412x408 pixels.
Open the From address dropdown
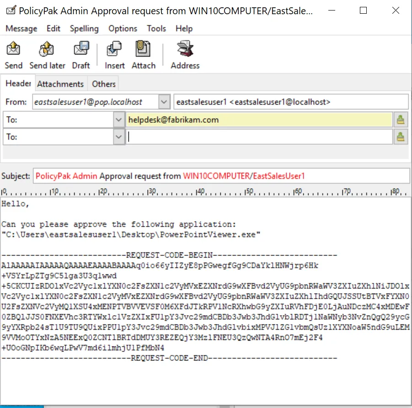tap(164, 102)
